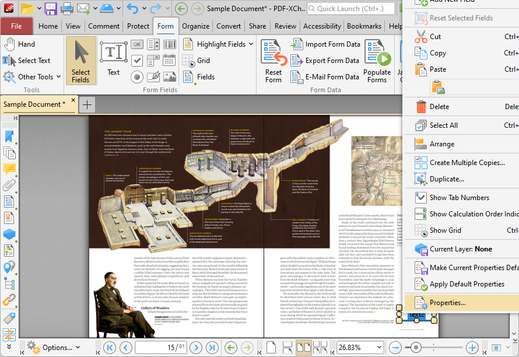
Task: Open the Layers pane from sidebar
Action: coord(9,234)
